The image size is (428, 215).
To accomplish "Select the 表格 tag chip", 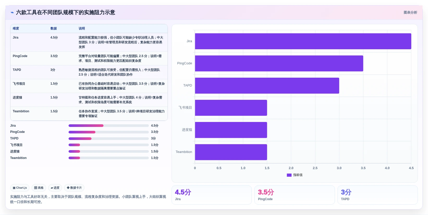I will tap(39, 188).
